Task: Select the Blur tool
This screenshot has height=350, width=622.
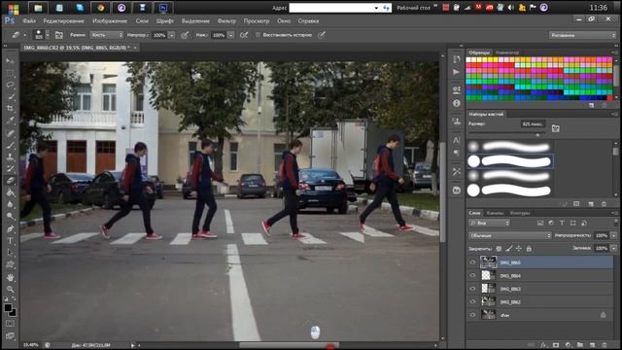Action: pos(10,204)
